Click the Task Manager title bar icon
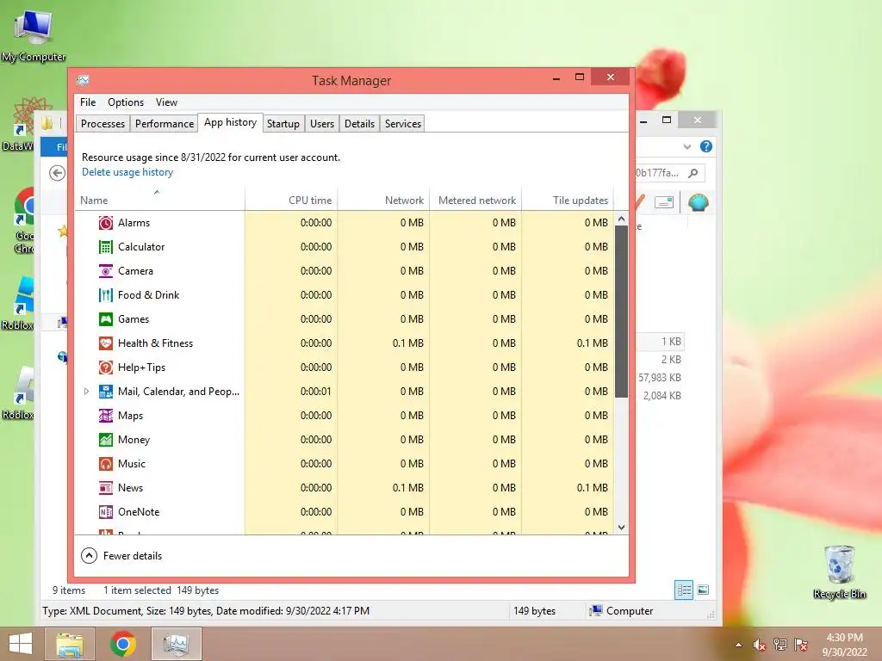 (84, 80)
